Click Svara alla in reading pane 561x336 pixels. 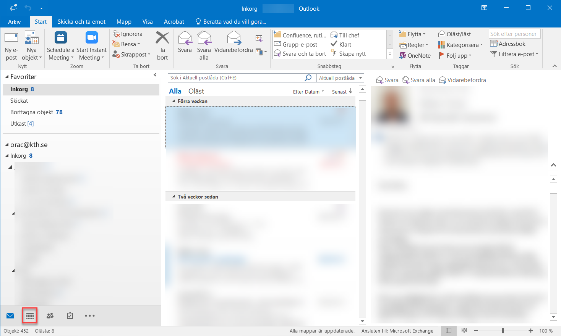(x=418, y=80)
